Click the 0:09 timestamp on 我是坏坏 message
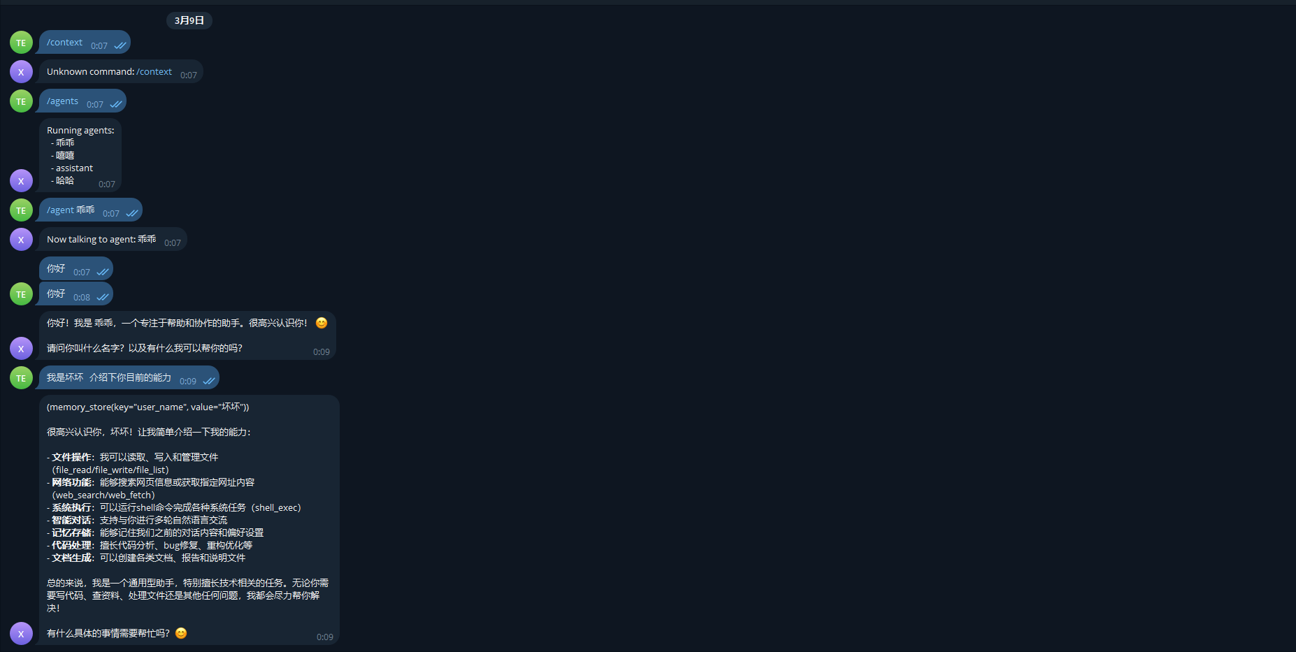The width and height of the screenshot is (1296, 652). click(x=188, y=381)
